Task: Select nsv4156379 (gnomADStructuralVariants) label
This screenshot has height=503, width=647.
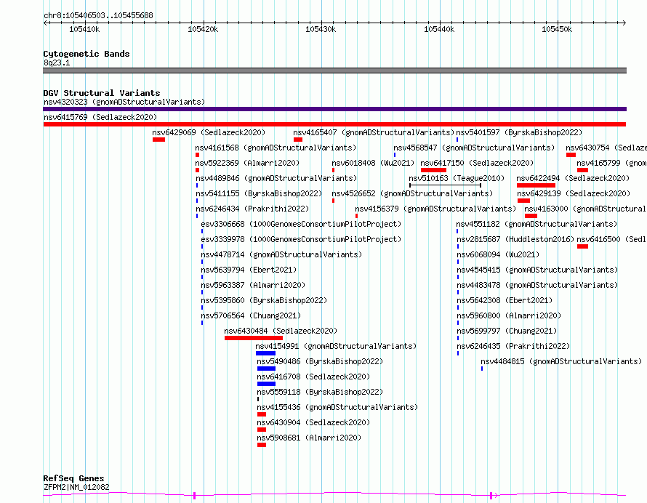Action: [x=435, y=209]
